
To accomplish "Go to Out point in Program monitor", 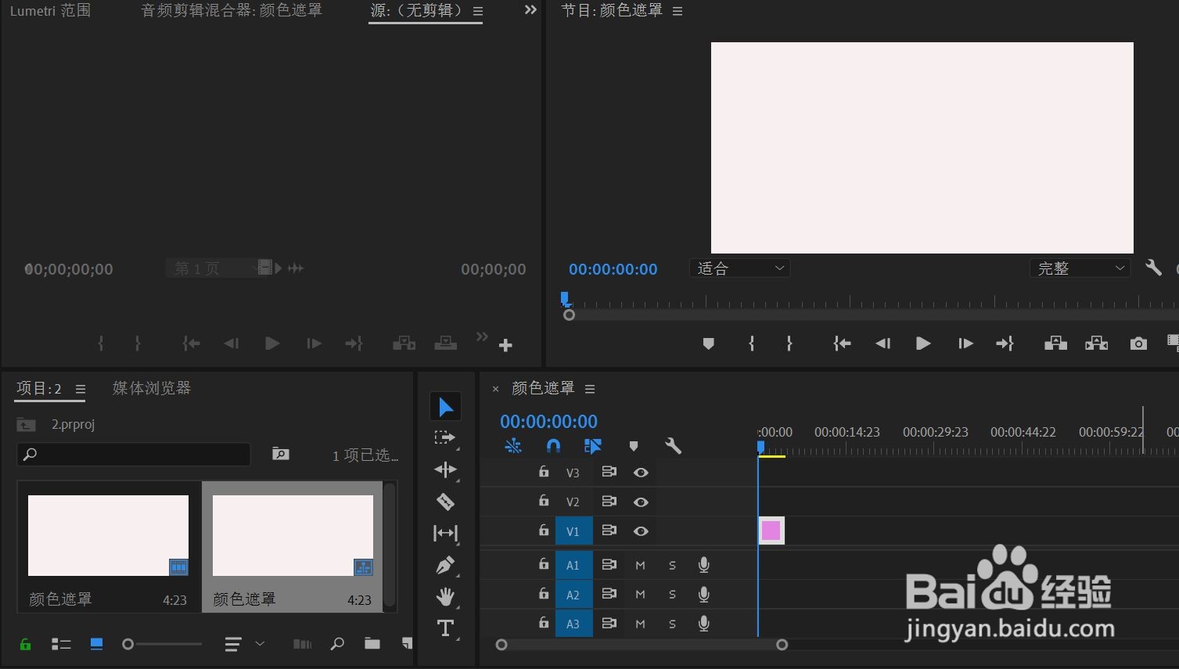I will coord(1005,343).
